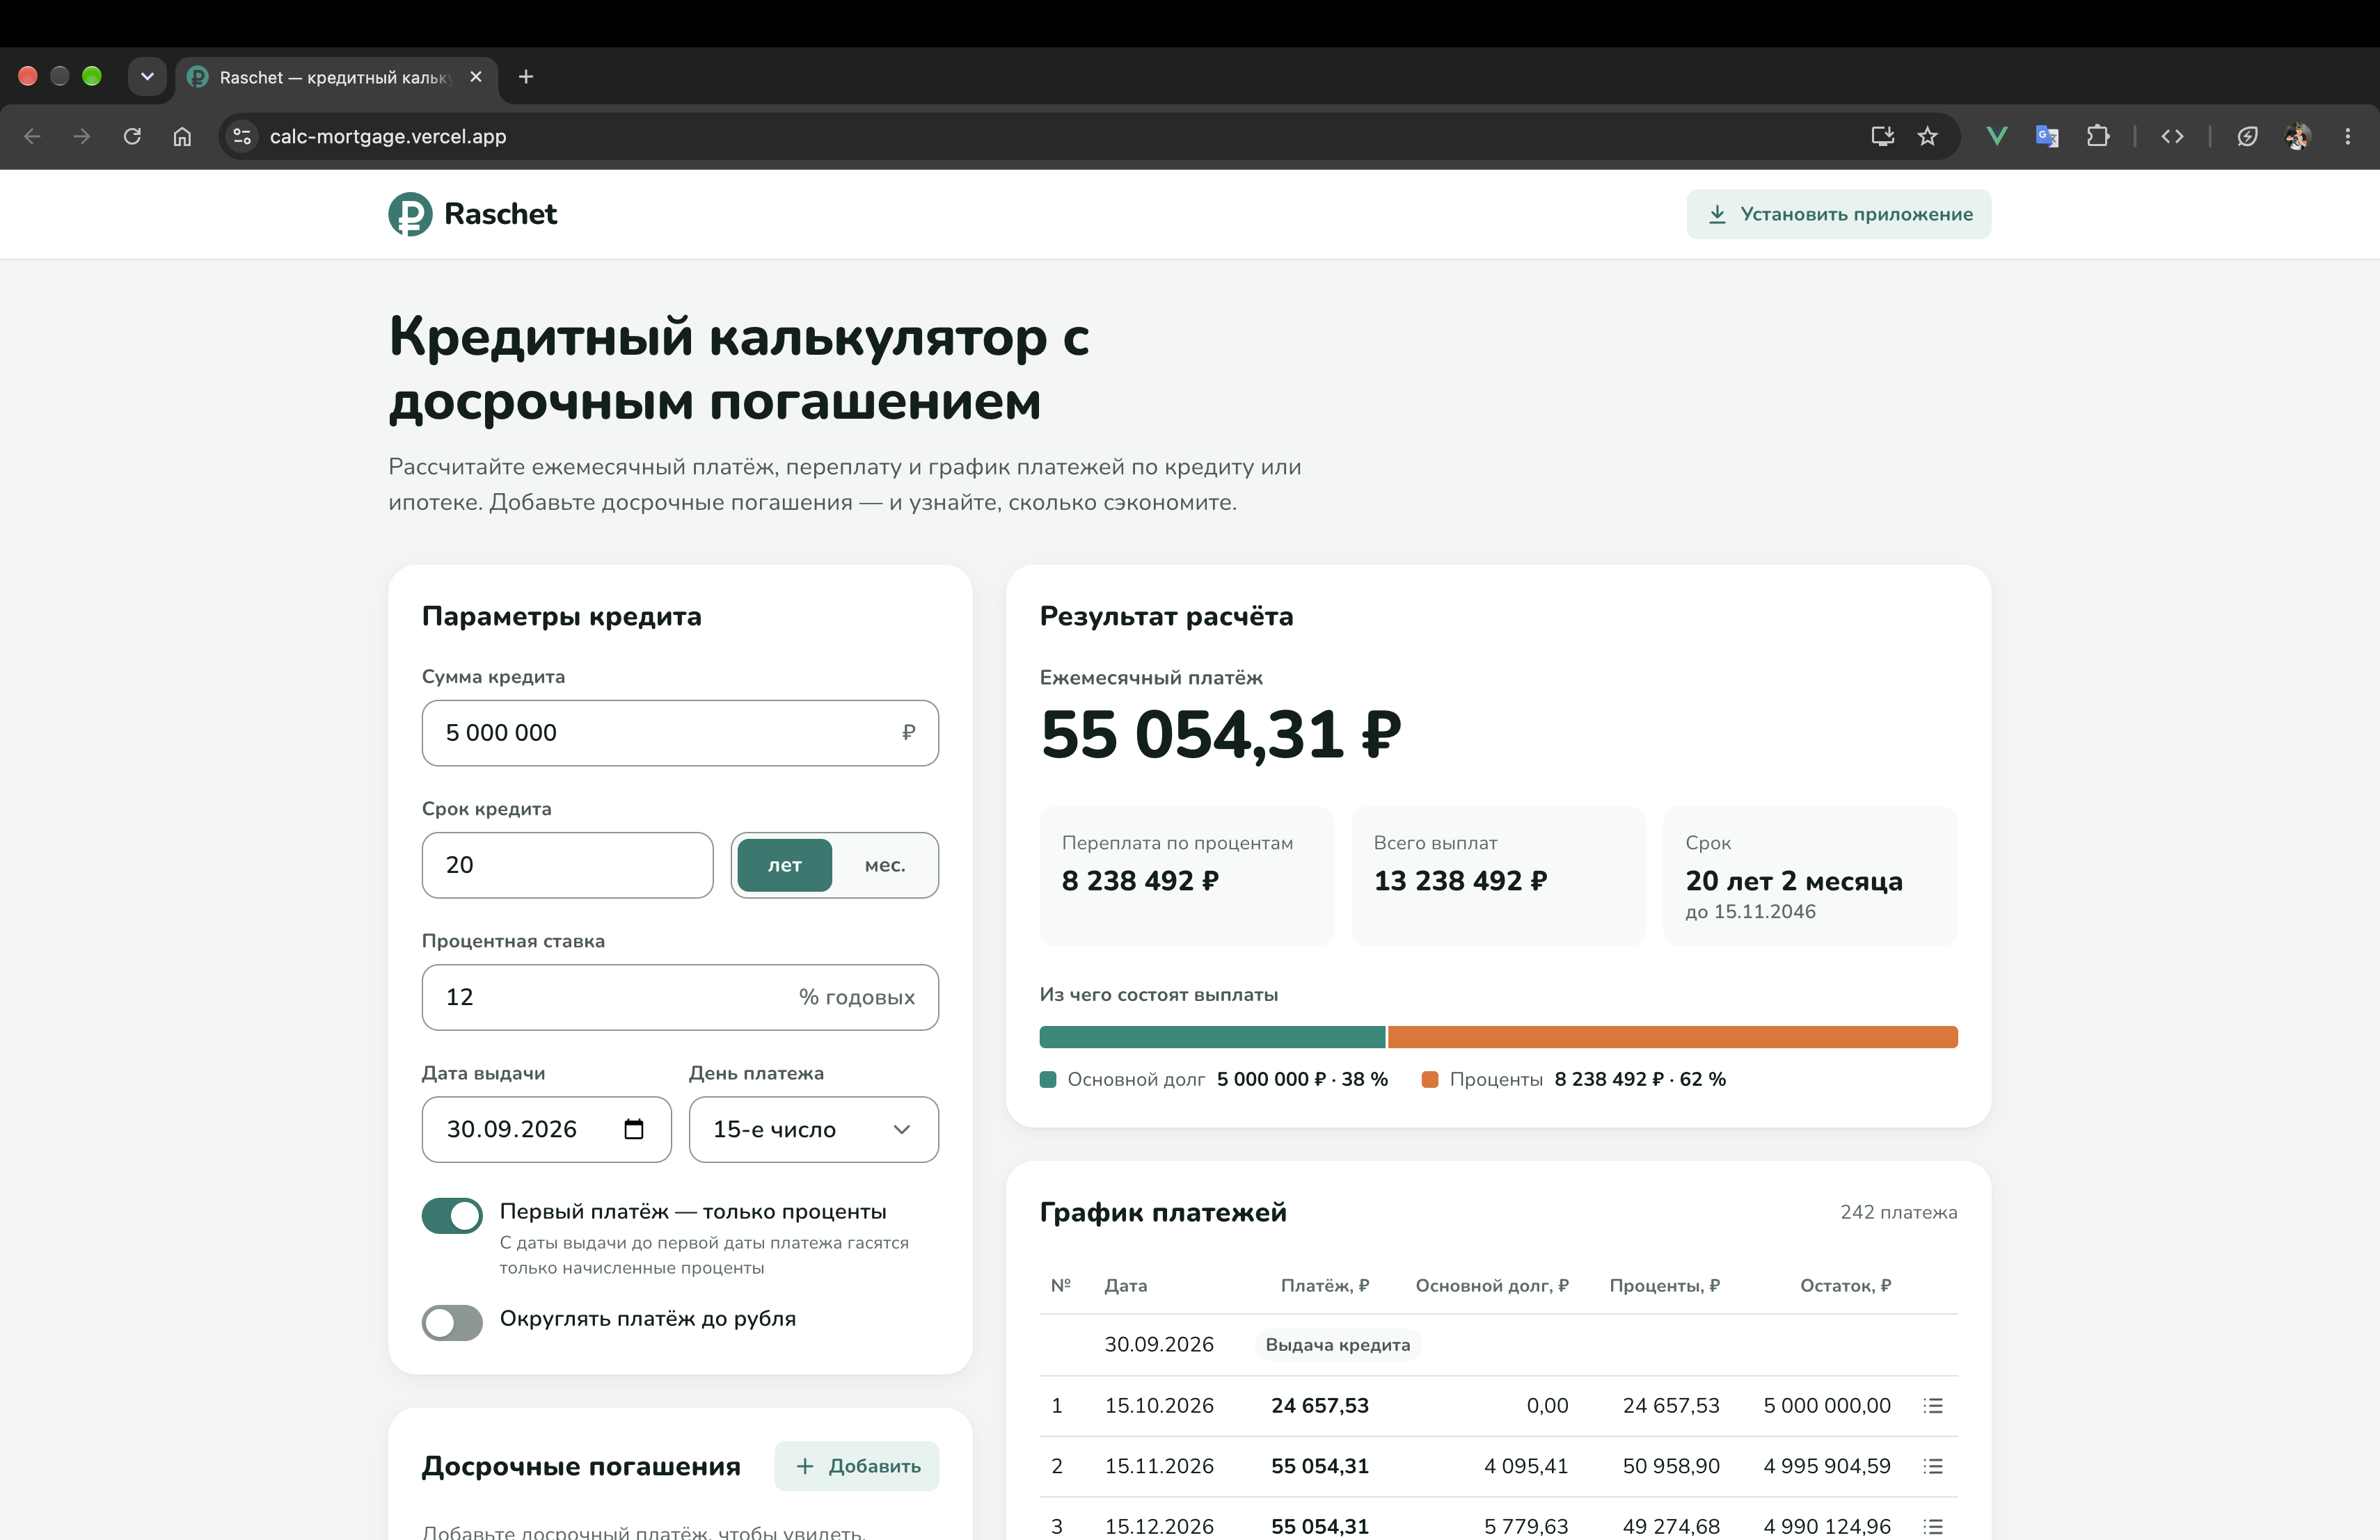
Task: Open the green V extension
Action: tap(1996, 136)
